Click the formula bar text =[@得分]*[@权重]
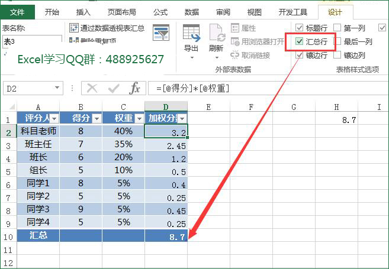This screenshot has height=269, width=389. (x=193, y=88)
